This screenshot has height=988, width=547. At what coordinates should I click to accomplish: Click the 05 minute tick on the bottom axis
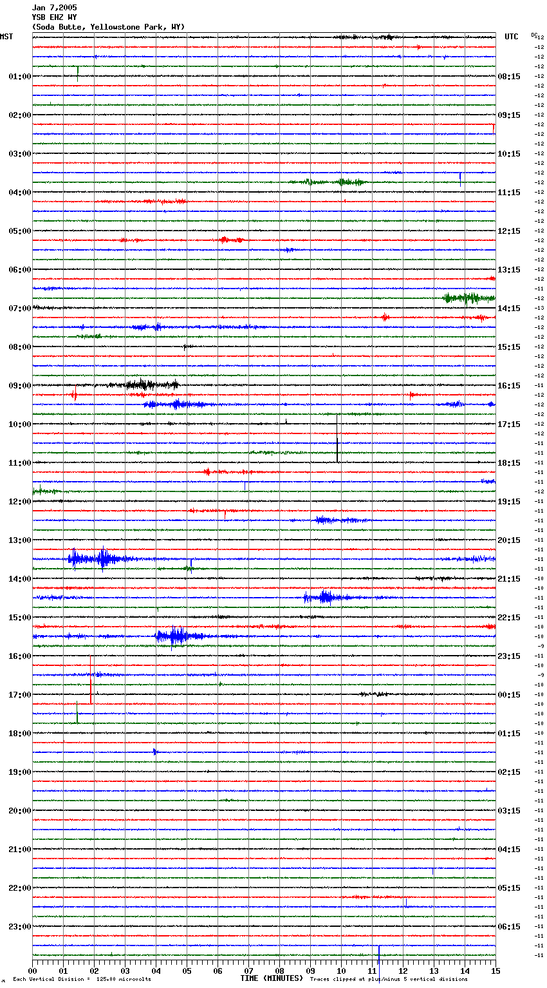187,971
